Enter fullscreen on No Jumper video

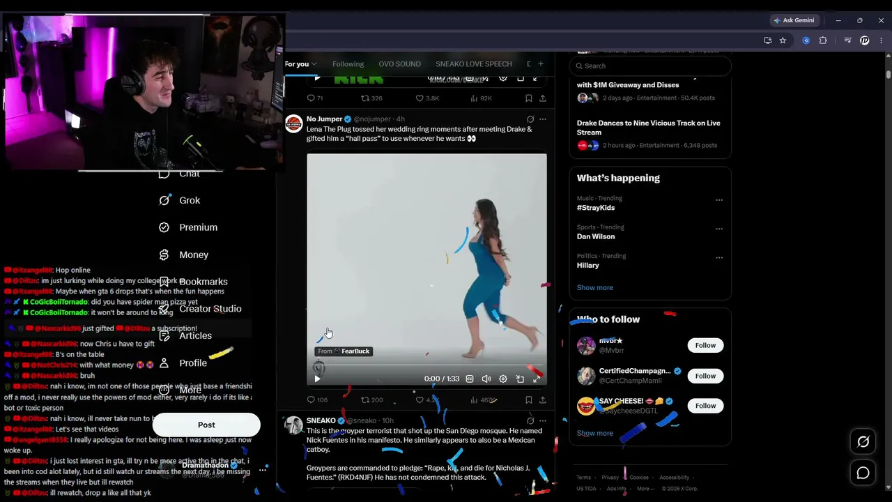point(537,379)
